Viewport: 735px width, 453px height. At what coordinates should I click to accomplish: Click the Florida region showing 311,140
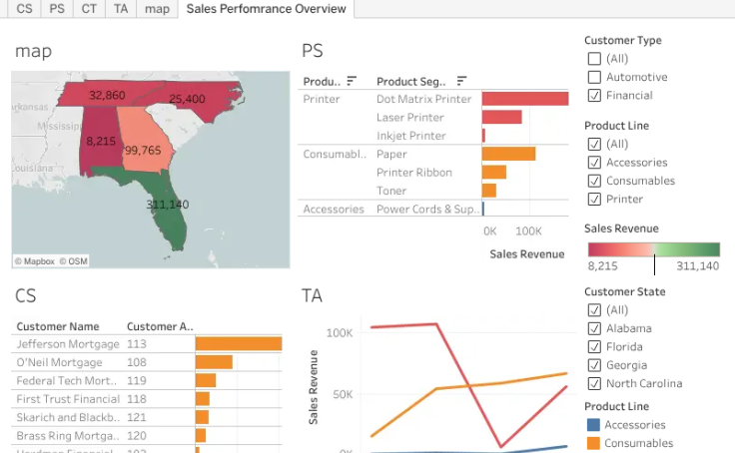click(169, 207)
